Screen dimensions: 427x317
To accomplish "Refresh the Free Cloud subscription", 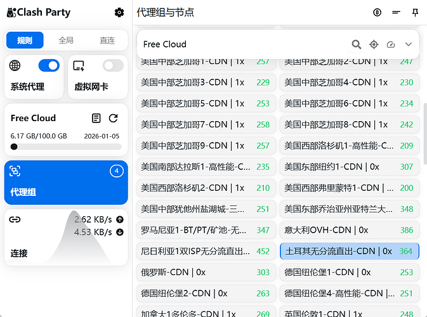I will point(114,118).
